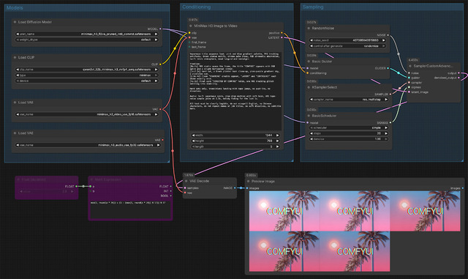468x279 pixels.
Task: Open the audio VAE vae_name dropdown
Action: (x=88, y=145)
